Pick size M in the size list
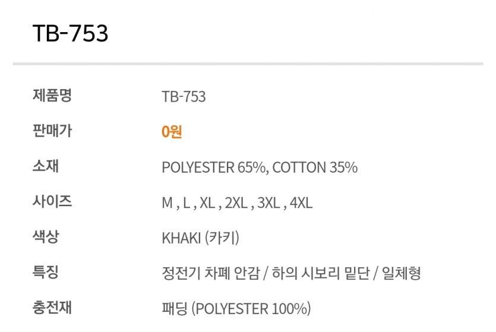This screenshot has width=496, height=332. [167, 203]
